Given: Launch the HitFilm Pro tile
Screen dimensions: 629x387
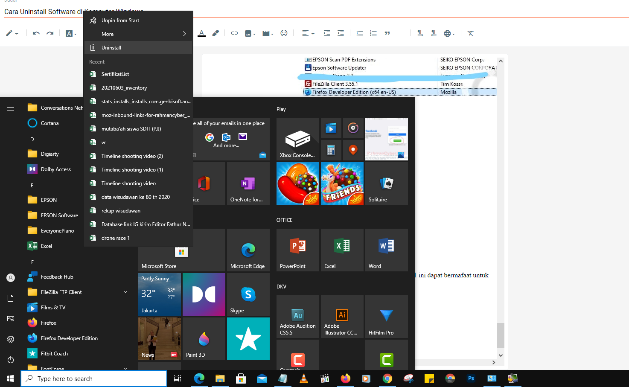Looking at the screenshot, I should click(x=387, y=317).
